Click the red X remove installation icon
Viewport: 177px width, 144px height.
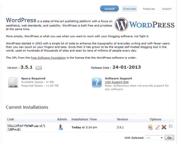pos(164,127)
